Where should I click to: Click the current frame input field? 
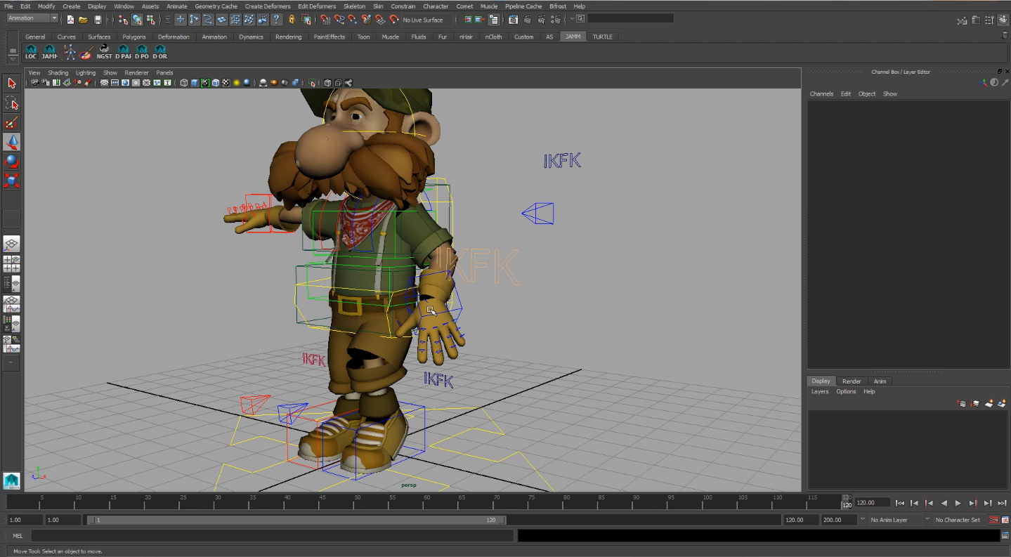(x=874, y=502)
